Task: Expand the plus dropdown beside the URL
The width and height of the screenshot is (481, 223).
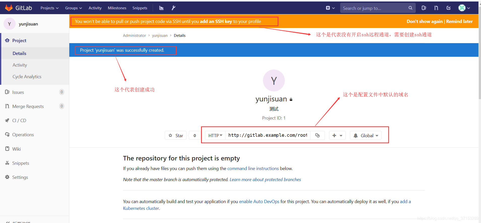Action: tap(337, 135)
